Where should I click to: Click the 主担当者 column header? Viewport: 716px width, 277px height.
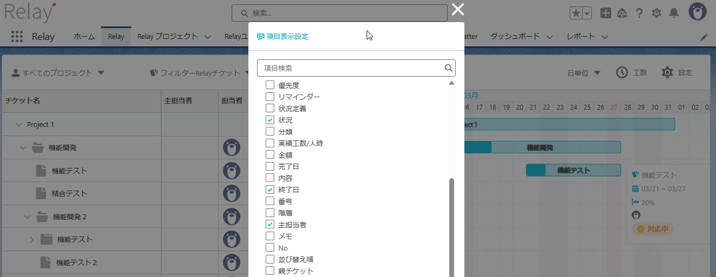click(x=178, y=100)
